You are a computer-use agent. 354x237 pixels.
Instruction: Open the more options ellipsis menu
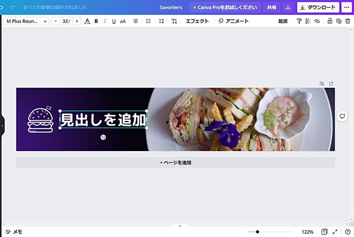coord(347,7)
